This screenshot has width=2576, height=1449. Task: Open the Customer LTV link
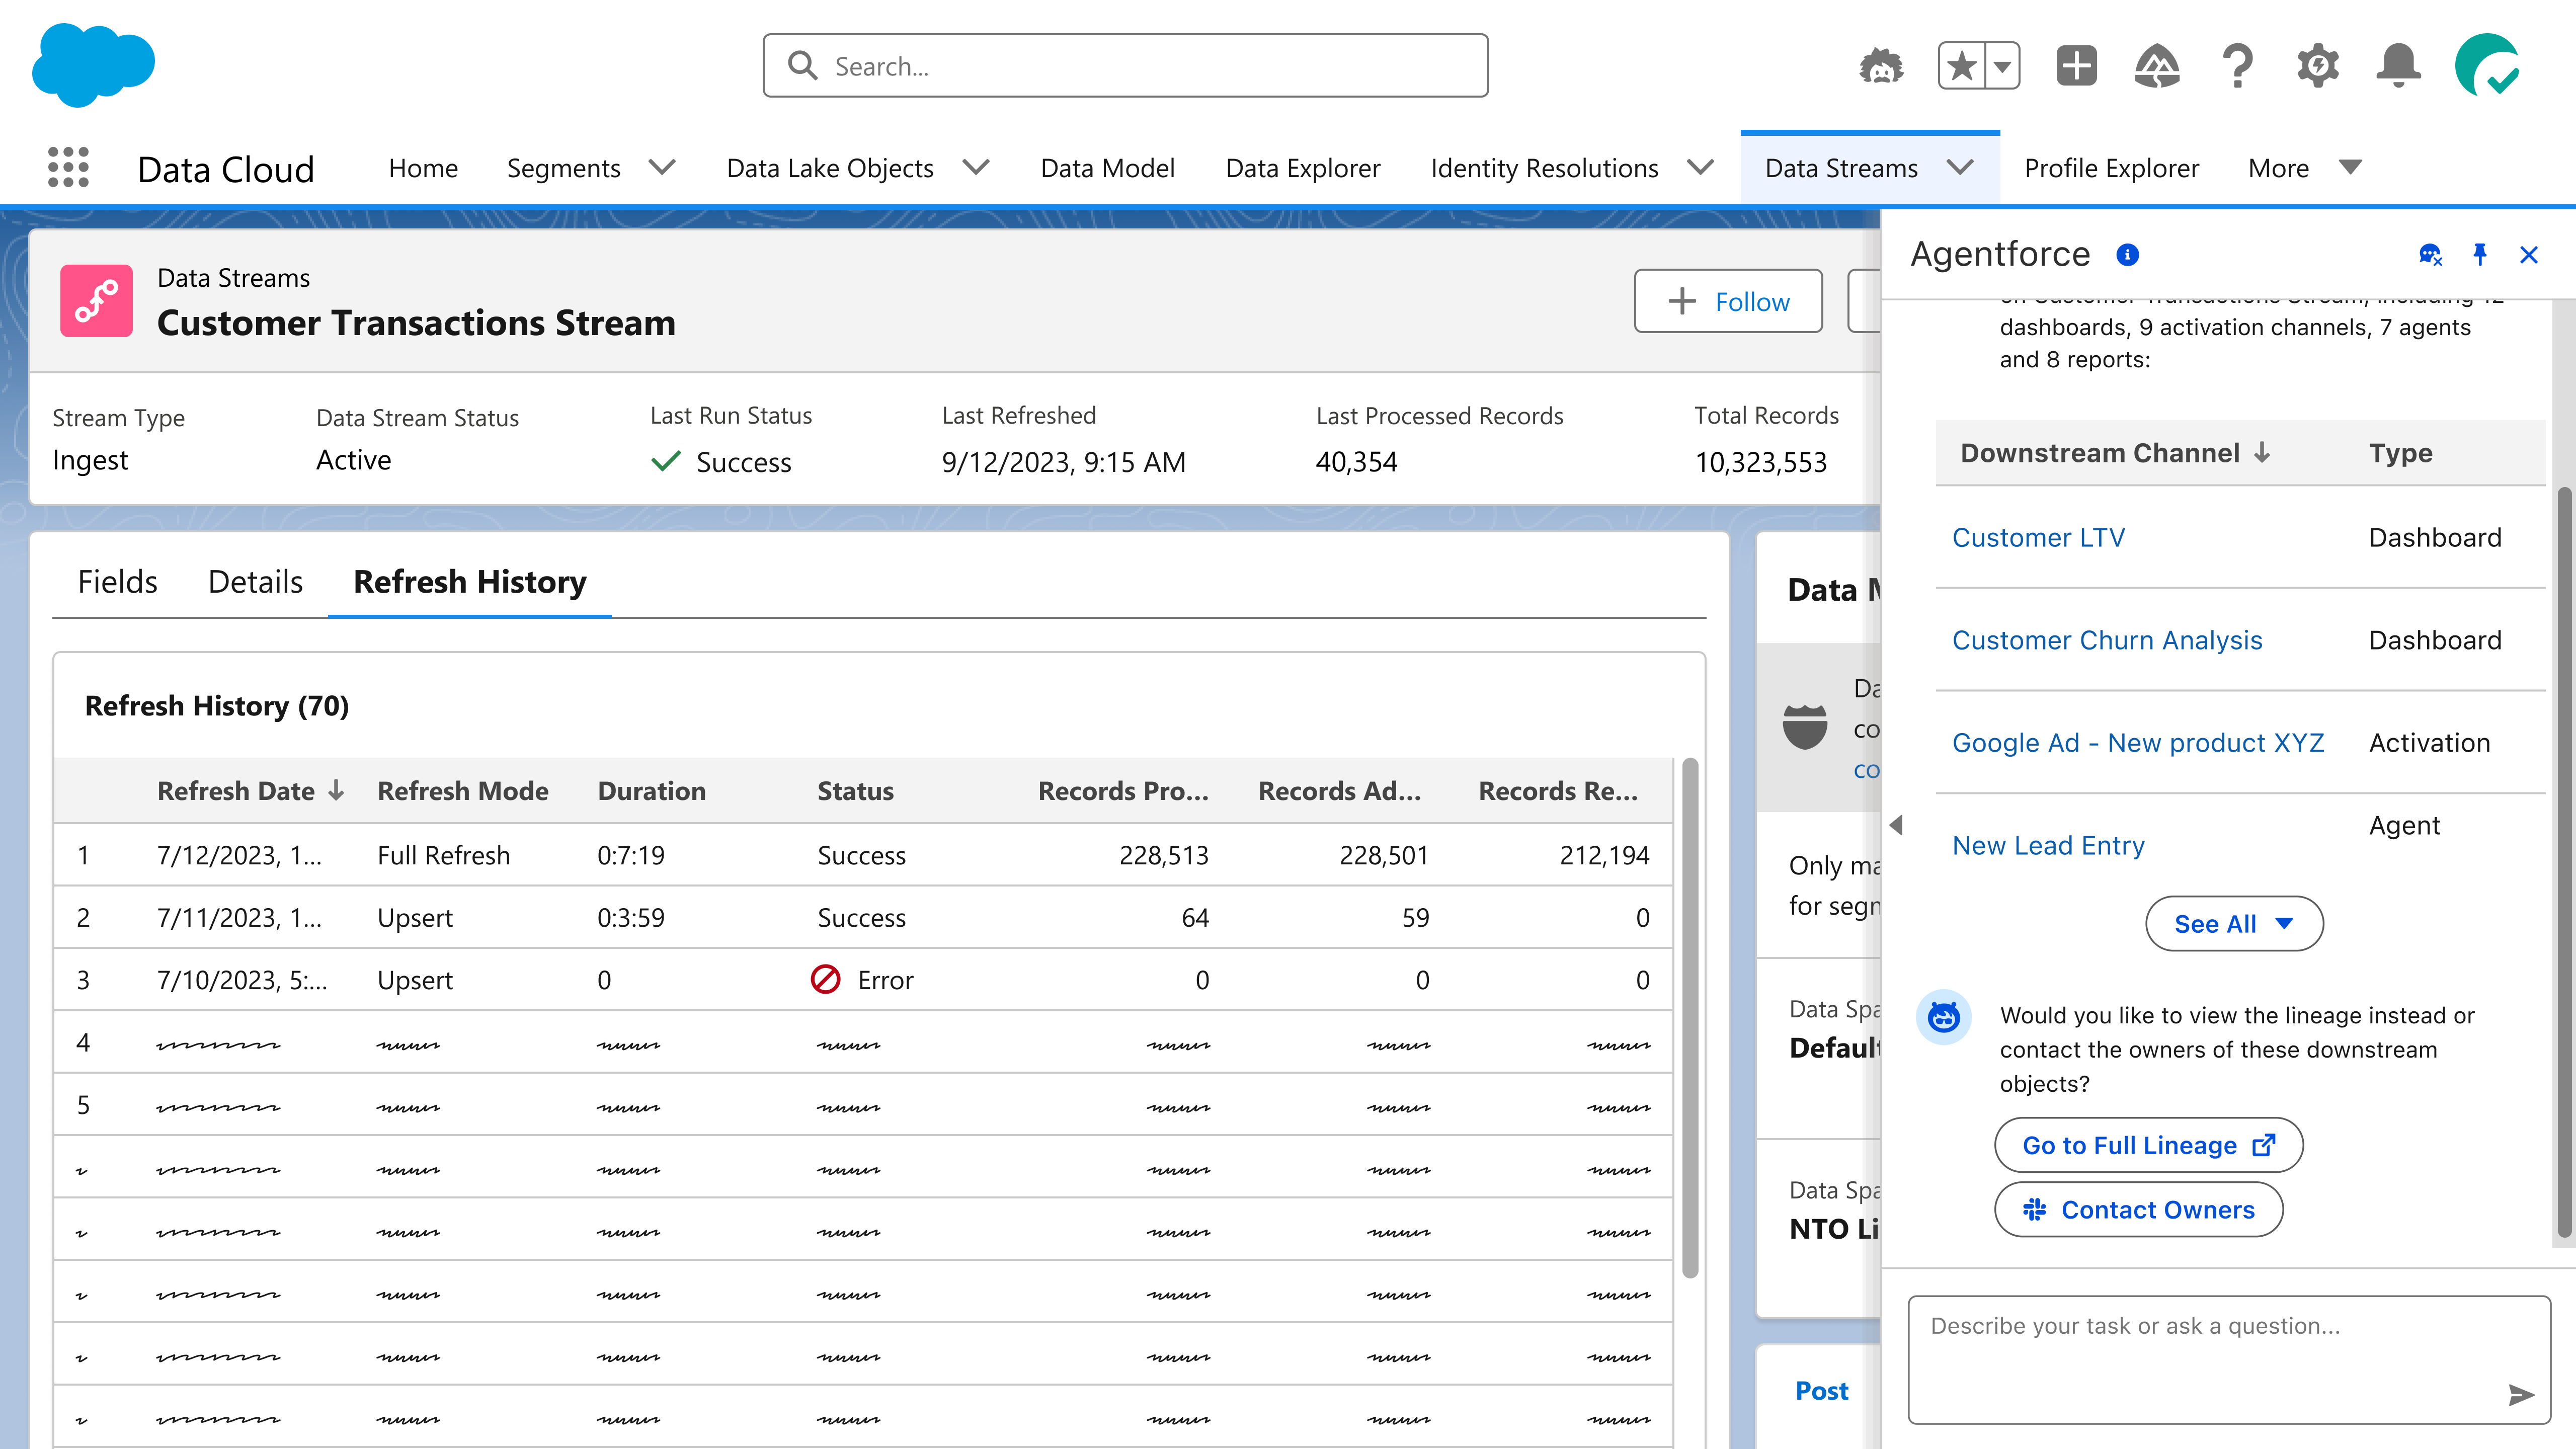[x=2039, y=537]
